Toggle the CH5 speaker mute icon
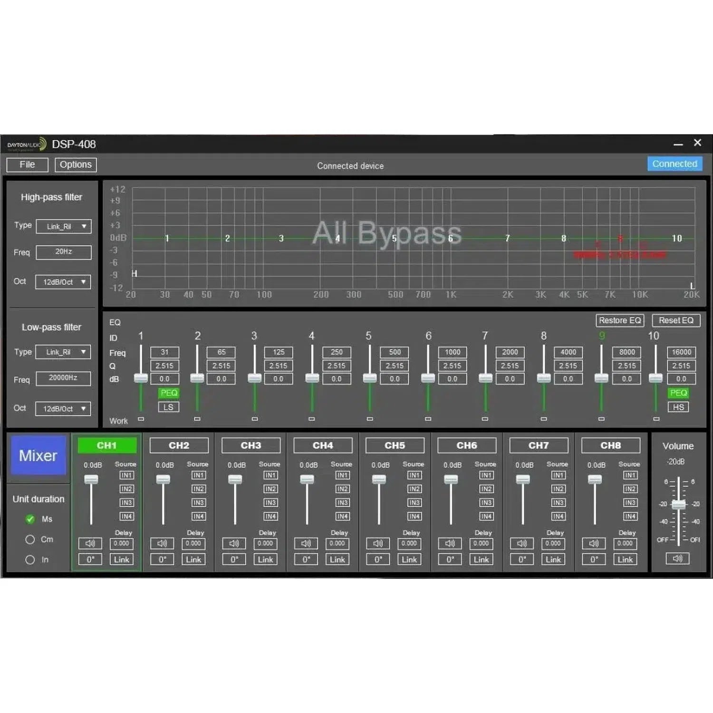This screenshot has width=713, height=713. click(378, 543)
